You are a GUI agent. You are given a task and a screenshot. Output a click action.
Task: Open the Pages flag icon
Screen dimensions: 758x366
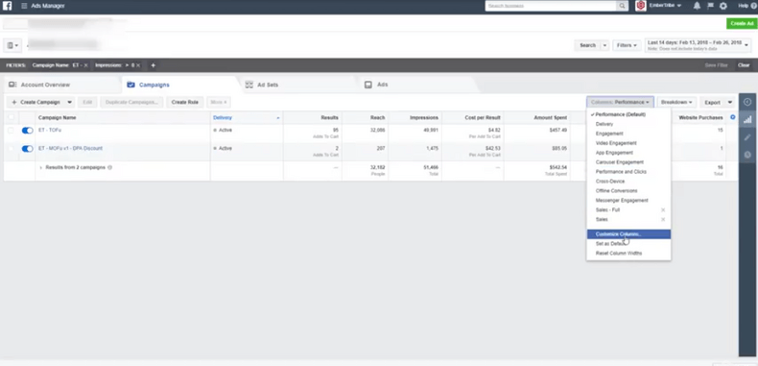tap(710, 6)
